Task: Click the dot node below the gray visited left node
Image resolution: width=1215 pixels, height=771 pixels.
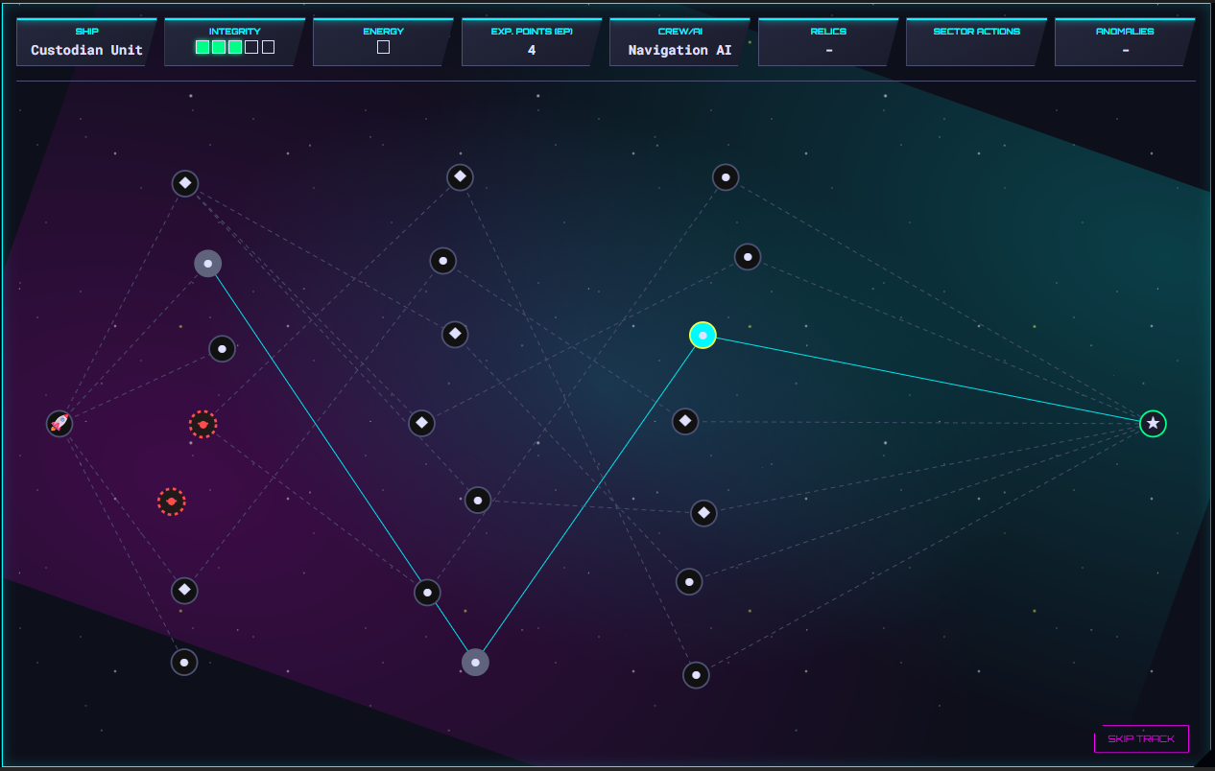Action: coord(222,349)
